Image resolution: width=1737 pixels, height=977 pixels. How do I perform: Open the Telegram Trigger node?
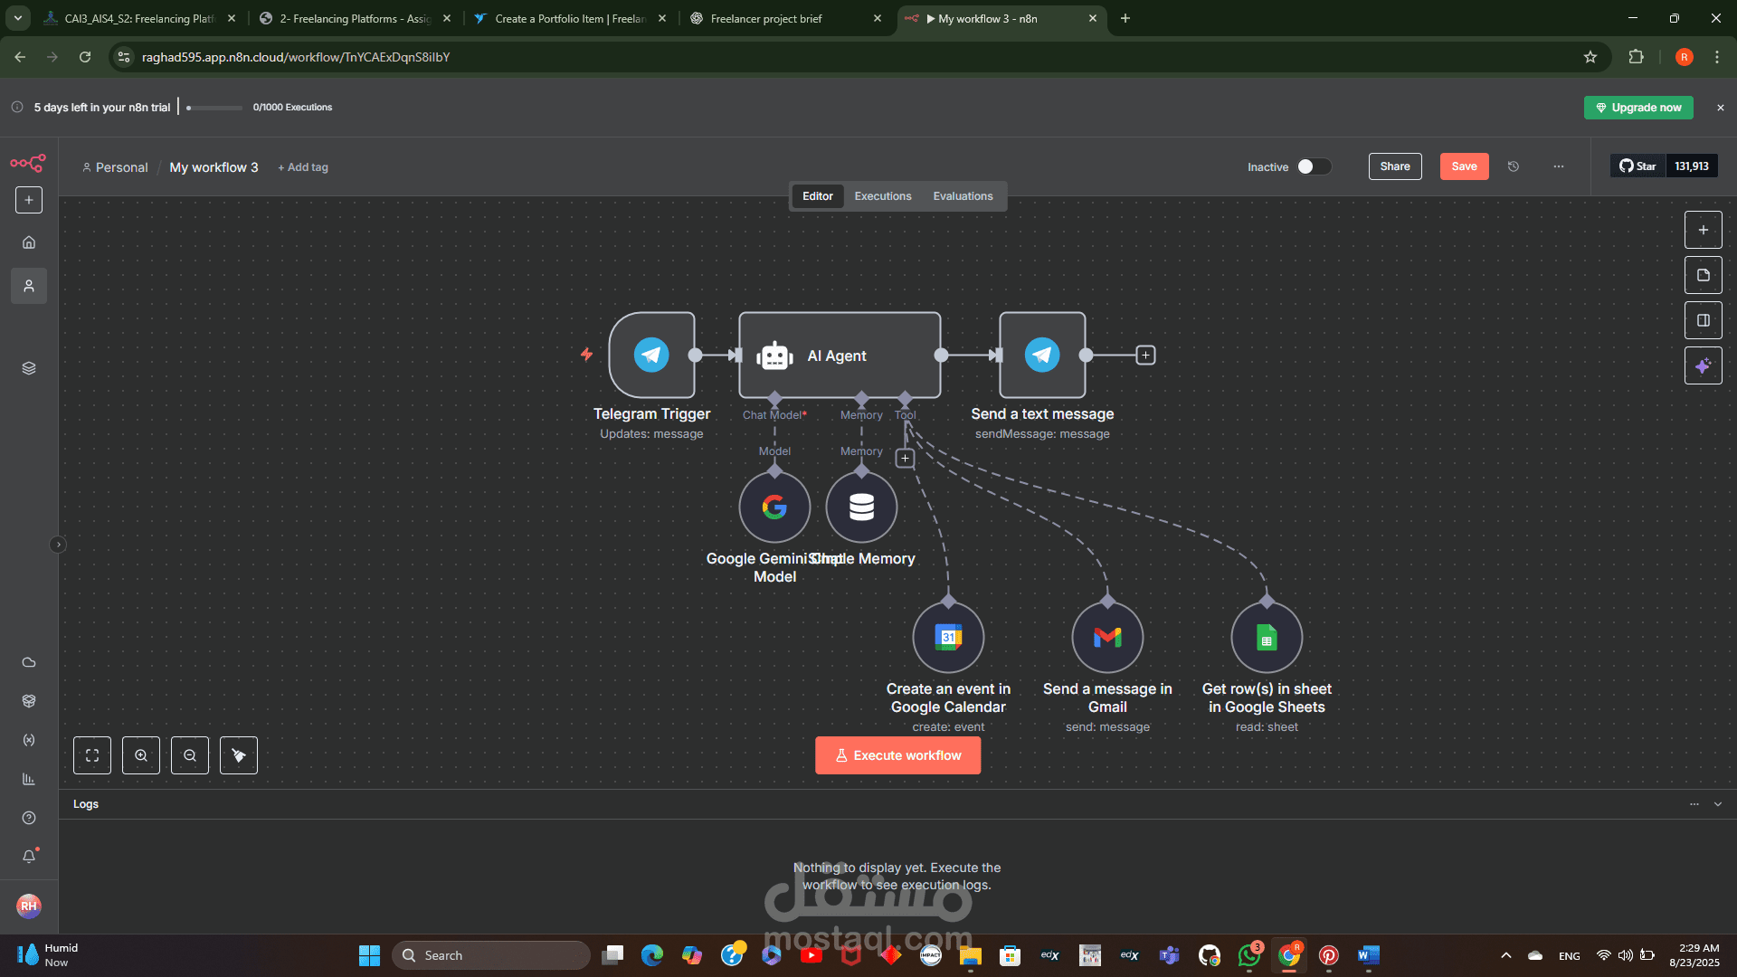[x=651, y=355]
